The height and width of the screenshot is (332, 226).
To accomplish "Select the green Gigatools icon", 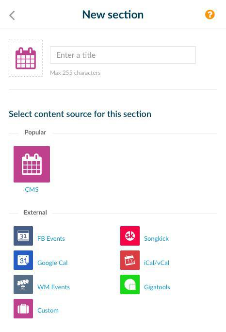I will 130,284.
